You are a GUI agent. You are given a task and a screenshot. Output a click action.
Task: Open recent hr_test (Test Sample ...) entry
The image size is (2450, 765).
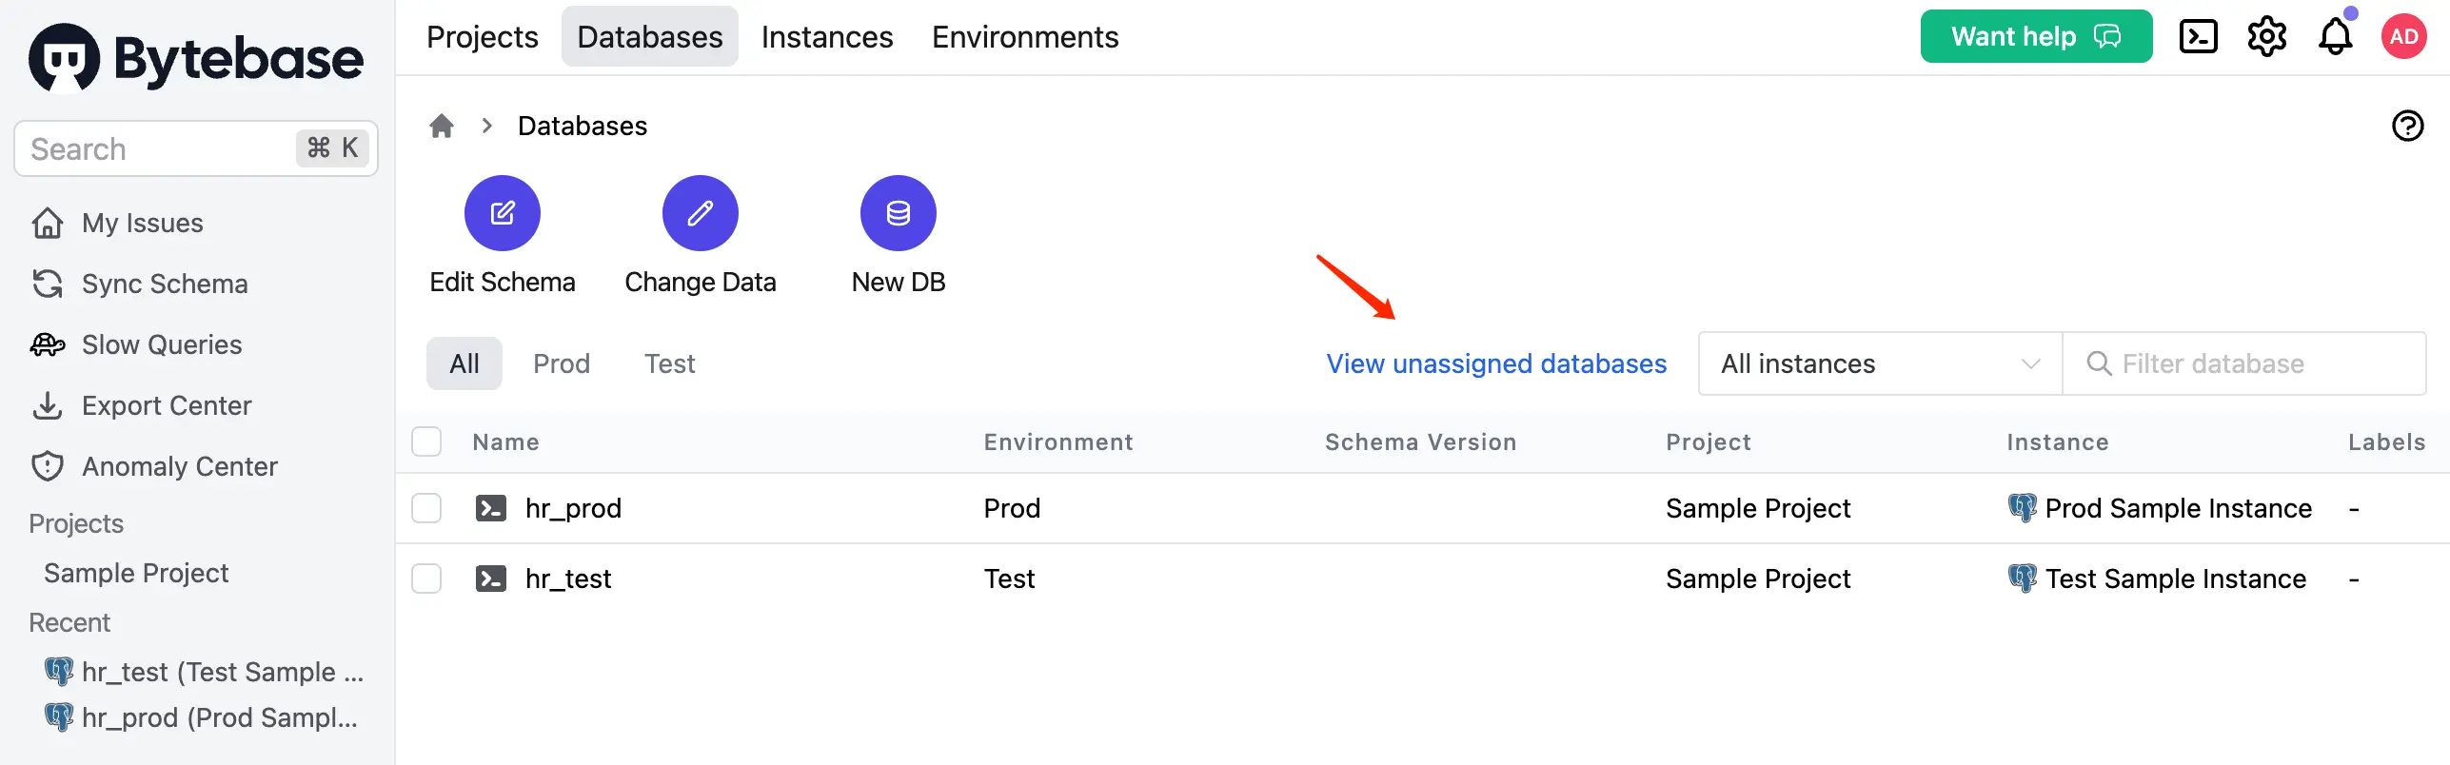(x=223, y=672)
